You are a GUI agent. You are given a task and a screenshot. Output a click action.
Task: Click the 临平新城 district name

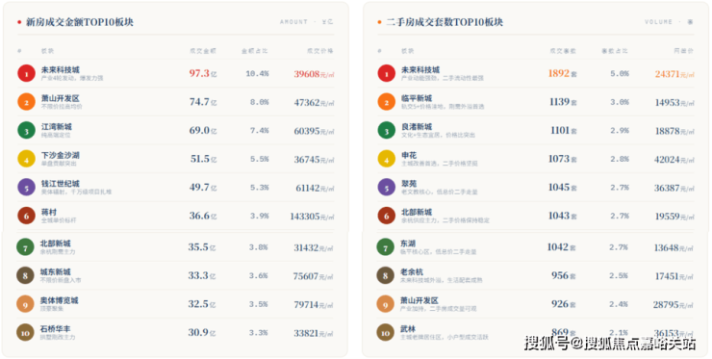click(417, 98)
